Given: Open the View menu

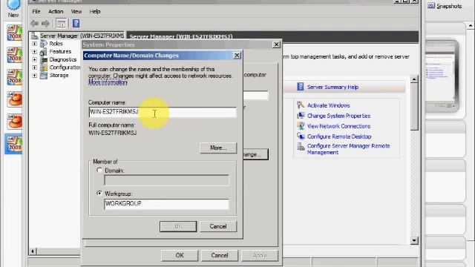Looking at the screenshot, I should (x=76, y=12).
